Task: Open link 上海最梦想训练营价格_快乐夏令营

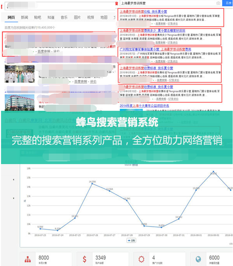Action: (x=143, y=12)
